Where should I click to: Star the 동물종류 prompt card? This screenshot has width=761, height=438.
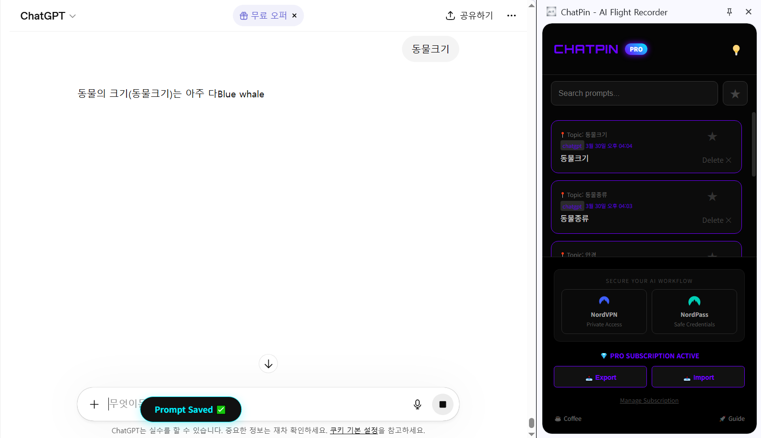712,197
